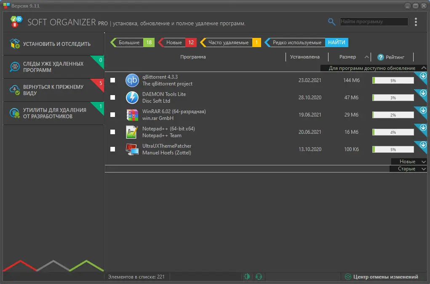Click qBittorrent install date 23.02.2021

point(310,80)
